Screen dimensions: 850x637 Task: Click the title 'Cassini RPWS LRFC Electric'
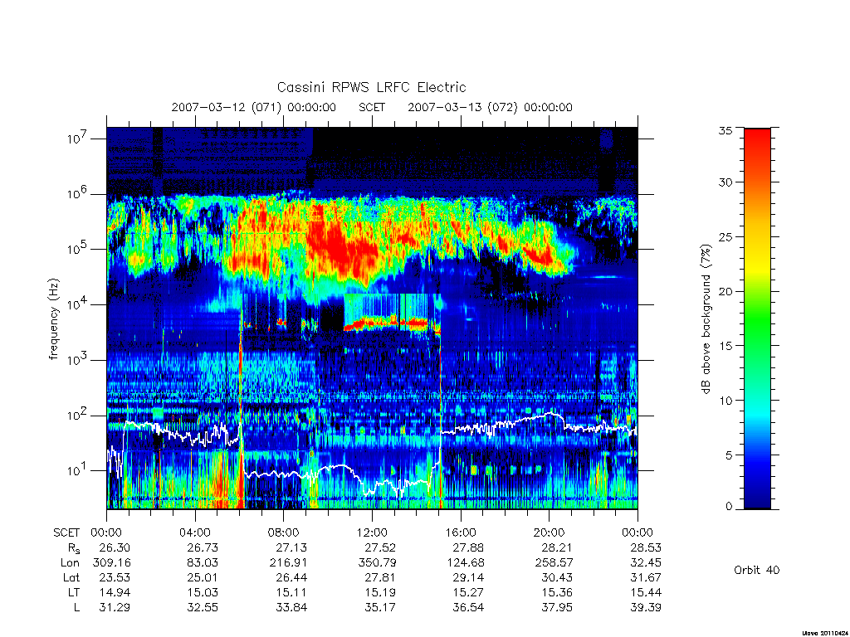point(371,87)
